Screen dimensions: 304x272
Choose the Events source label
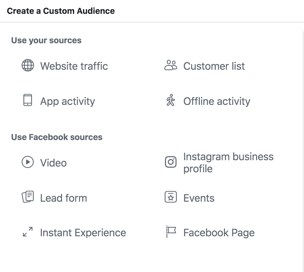(199, 198)
